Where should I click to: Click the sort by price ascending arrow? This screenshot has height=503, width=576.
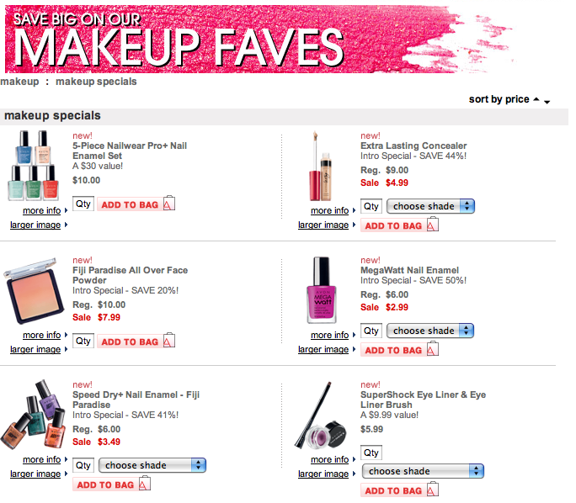pos(536,99)
